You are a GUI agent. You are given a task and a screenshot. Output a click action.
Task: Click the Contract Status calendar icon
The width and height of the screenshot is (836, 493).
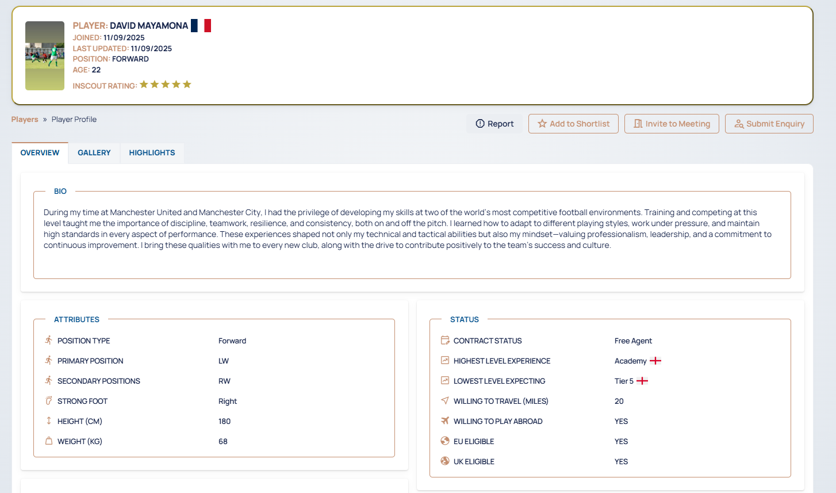(x=445, y=341)
